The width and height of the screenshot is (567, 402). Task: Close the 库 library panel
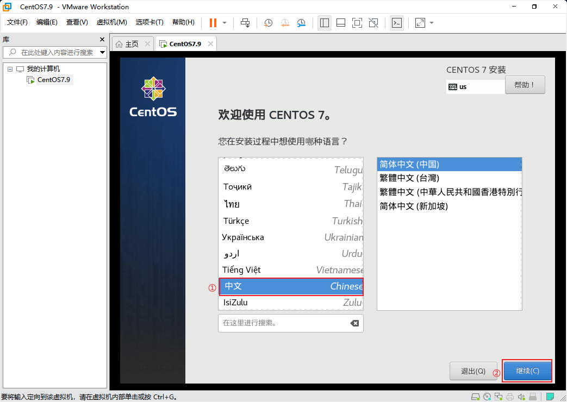[x=102, y=40]
